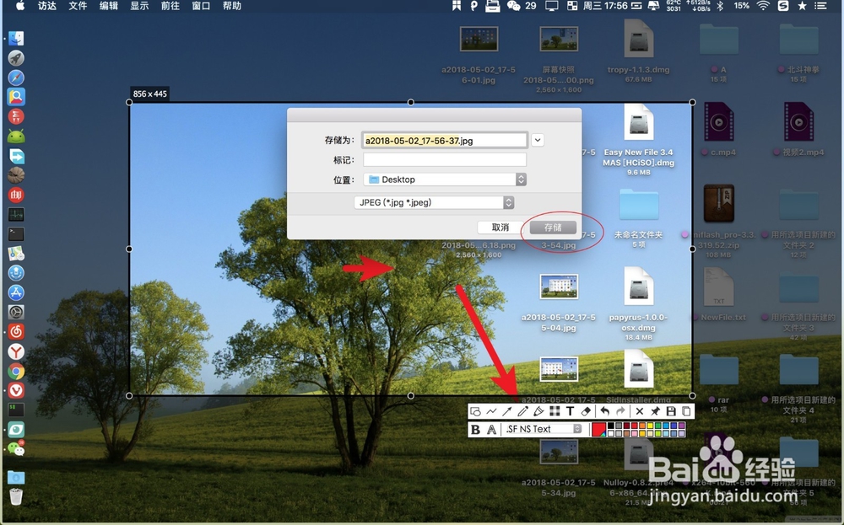This screenshot has width=844, height=525.
Task: Open the 编辑 menu
Action: coord(109,6)
